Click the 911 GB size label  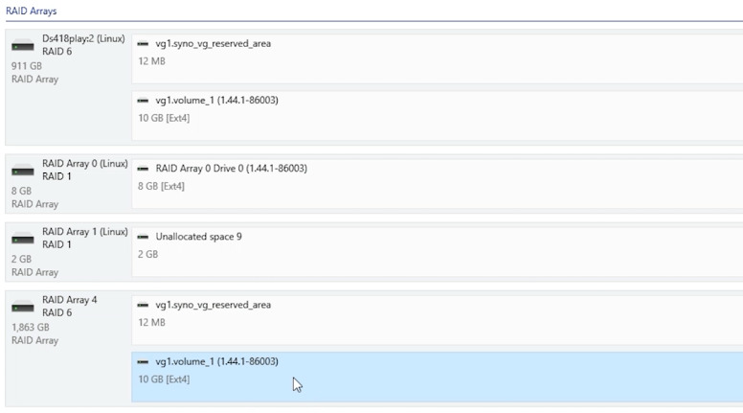click(x=27, y=66)
